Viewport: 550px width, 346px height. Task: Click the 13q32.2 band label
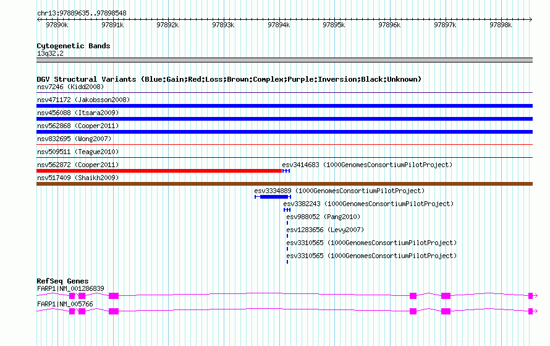(x=50, y=53)
